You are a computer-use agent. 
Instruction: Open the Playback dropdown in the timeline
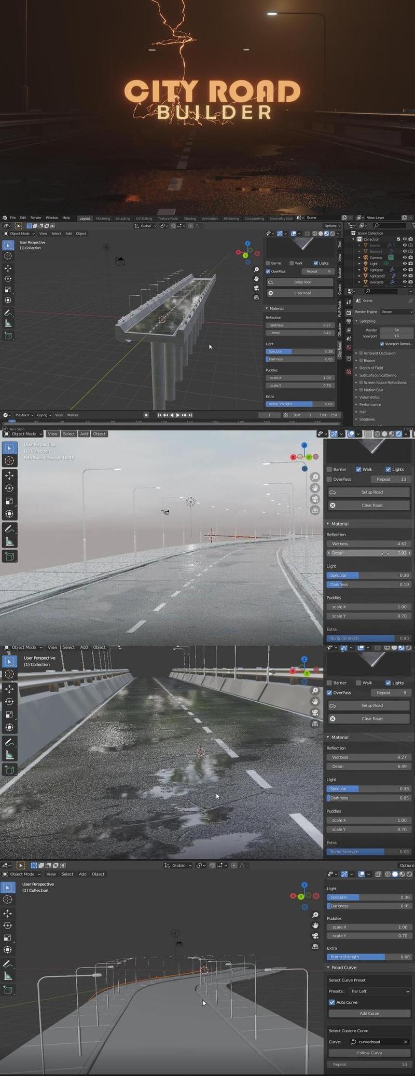[24, 415]
